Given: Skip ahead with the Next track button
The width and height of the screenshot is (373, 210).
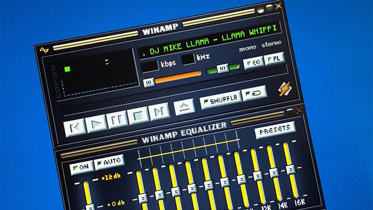Looking at the screenshot, I should point(159,111).
